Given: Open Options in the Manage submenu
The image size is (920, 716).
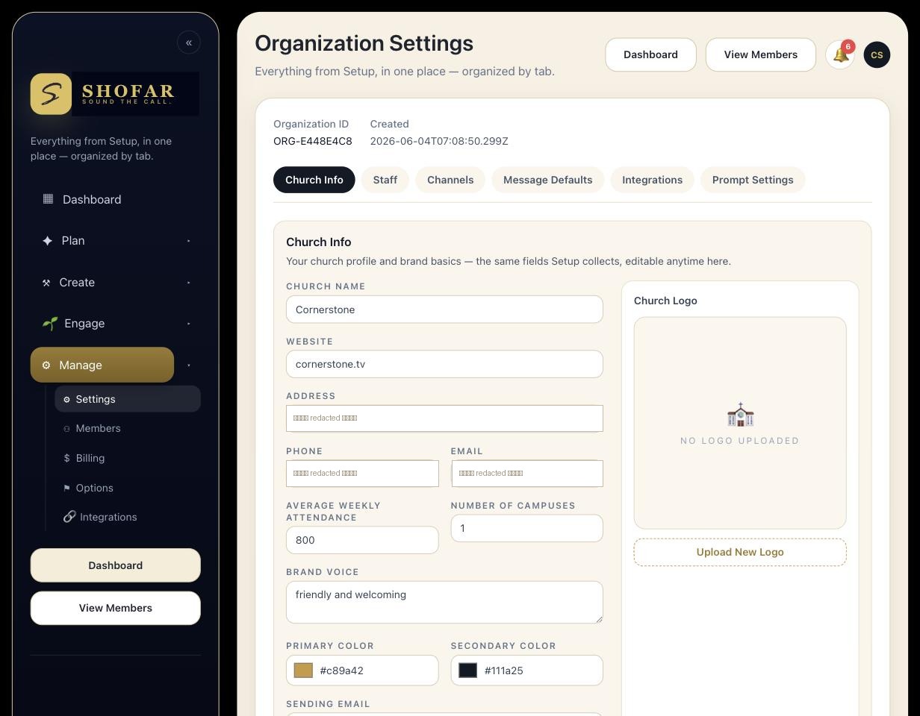Looking at the screenshot, I should point(128,488).
